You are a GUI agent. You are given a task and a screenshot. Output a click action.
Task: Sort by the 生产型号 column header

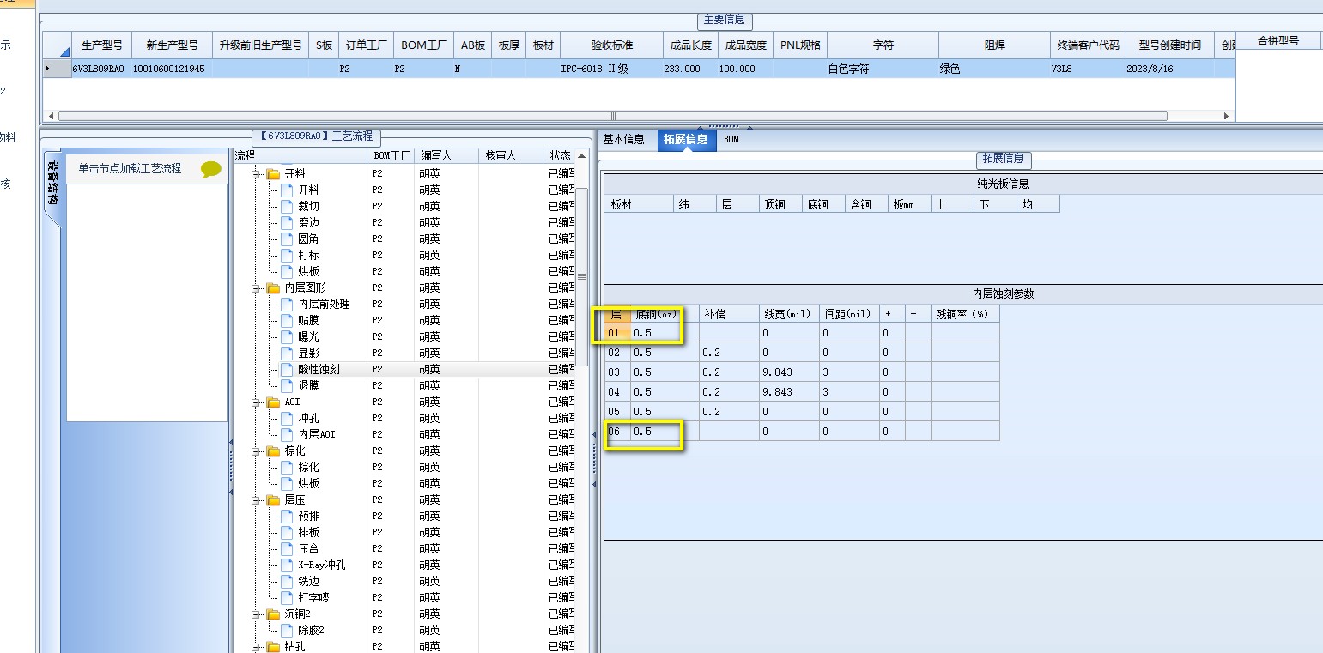101,45
